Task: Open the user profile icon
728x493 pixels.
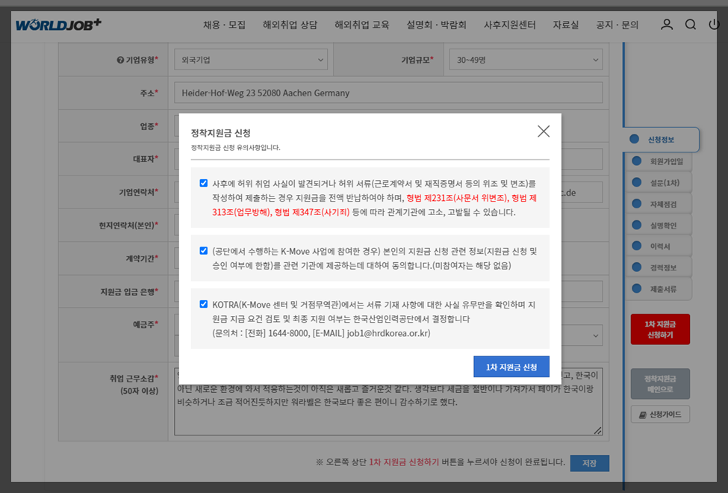Action: (667, 25)
